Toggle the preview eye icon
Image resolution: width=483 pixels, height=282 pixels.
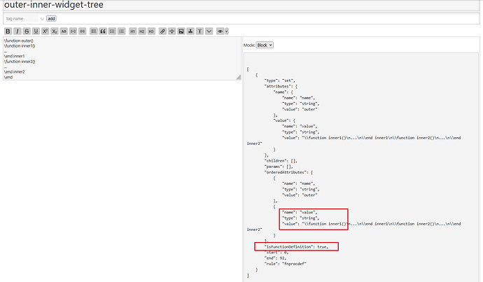coord(219,31)
